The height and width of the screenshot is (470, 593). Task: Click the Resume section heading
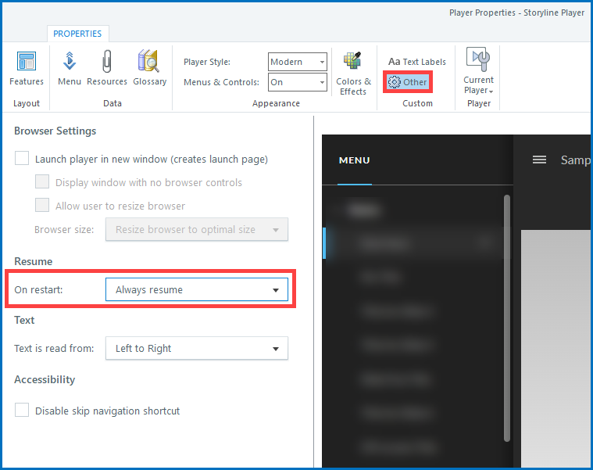[34, 261]
